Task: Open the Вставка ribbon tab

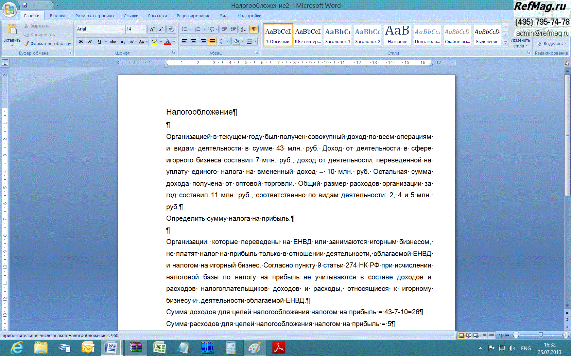Action: tap(57, 16)
